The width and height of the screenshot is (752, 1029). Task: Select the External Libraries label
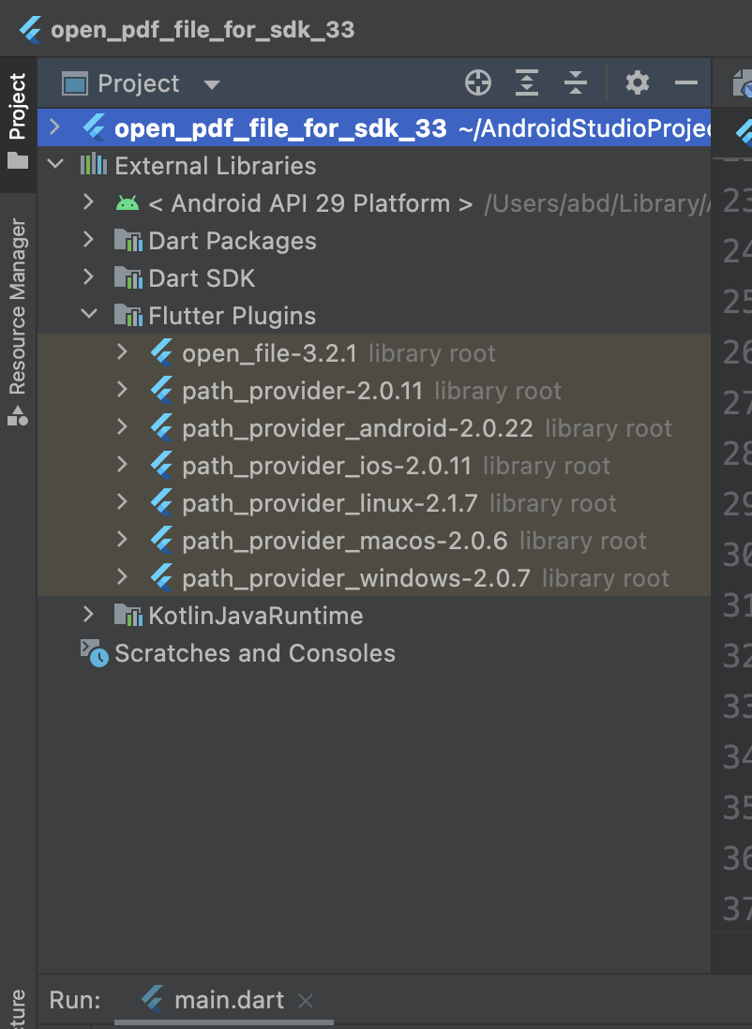pos(216,165)
